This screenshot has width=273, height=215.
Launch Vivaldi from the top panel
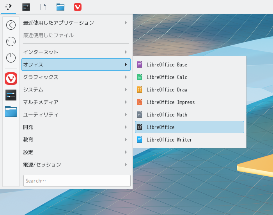click(x=78, y=7)
